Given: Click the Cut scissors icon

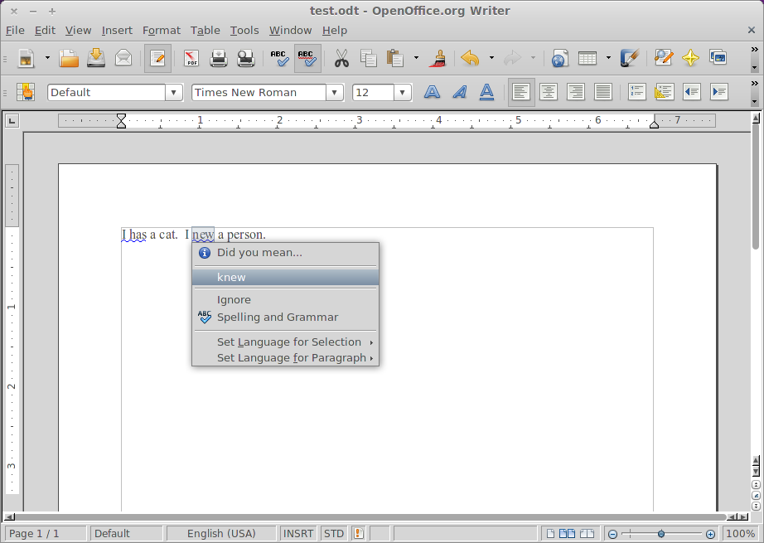Looking at the screenshot, I should (341, 58).
